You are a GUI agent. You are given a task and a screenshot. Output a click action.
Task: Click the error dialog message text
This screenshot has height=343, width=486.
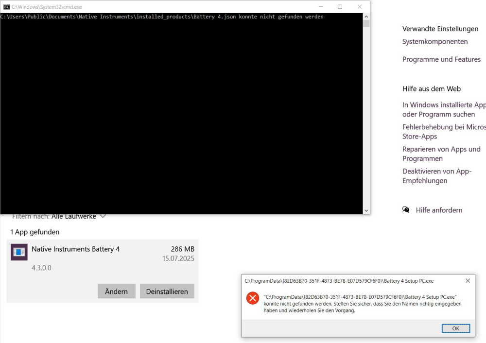363,304
